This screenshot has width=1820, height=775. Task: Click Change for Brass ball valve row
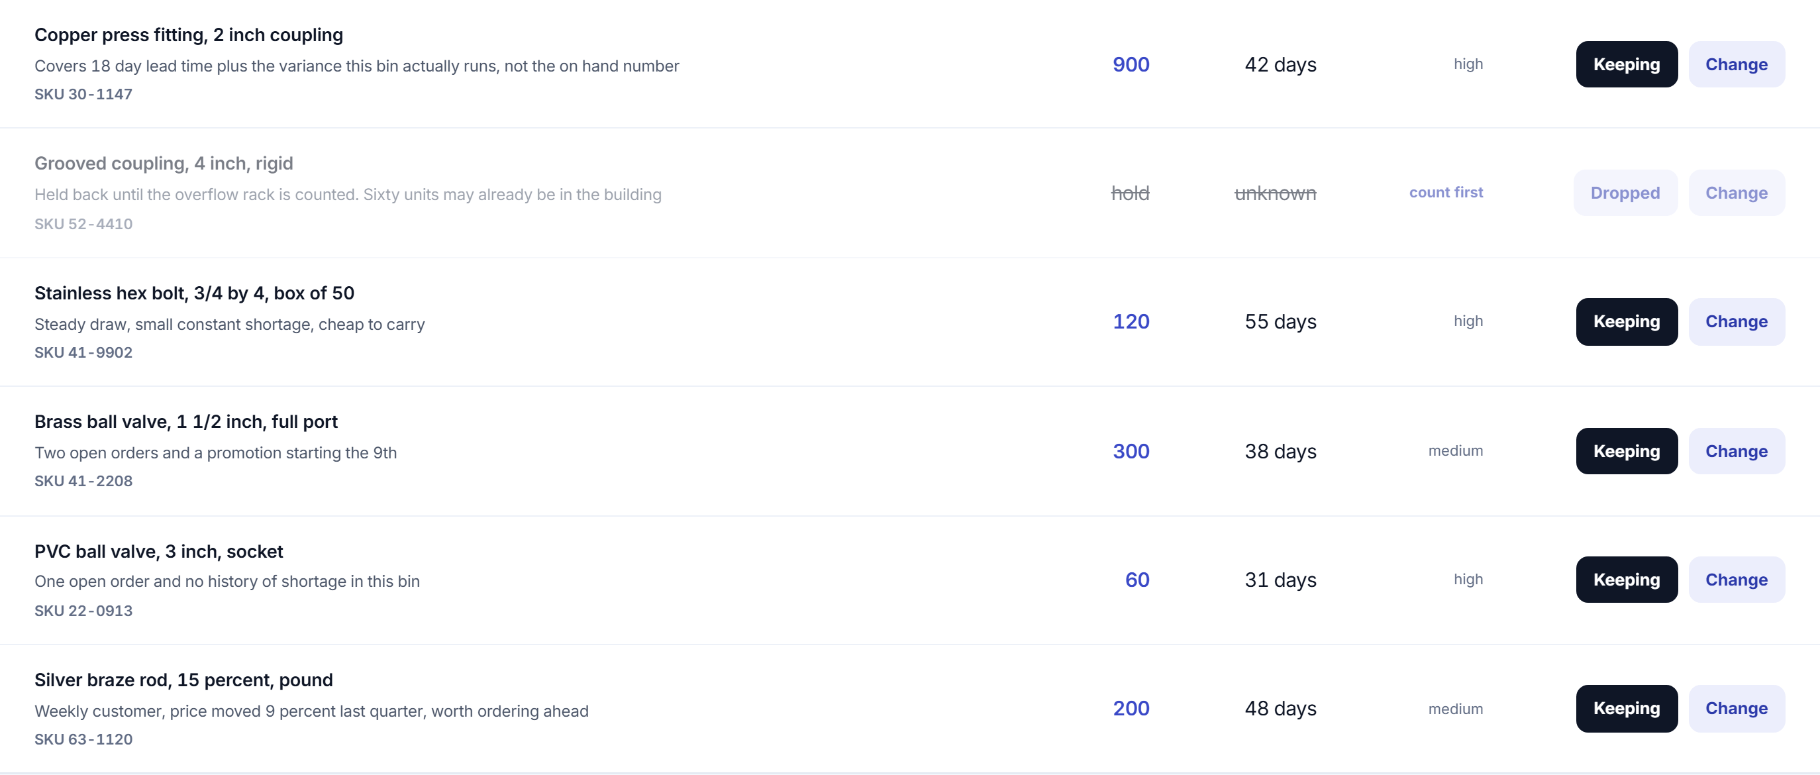coord(1737,450)
